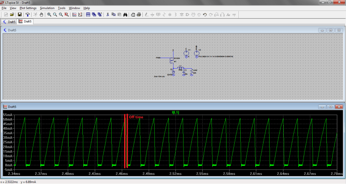Click the Save diskette icon
Screen dimensions: 346x184
(20, 15)
